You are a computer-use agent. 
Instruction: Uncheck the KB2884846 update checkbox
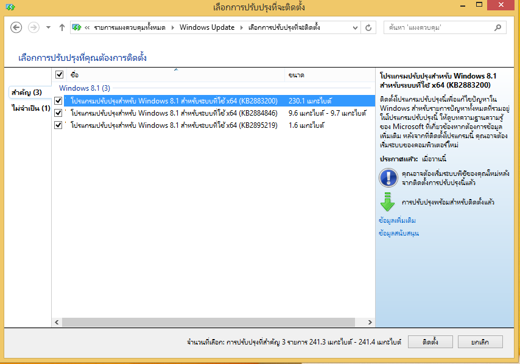point(58,113)
